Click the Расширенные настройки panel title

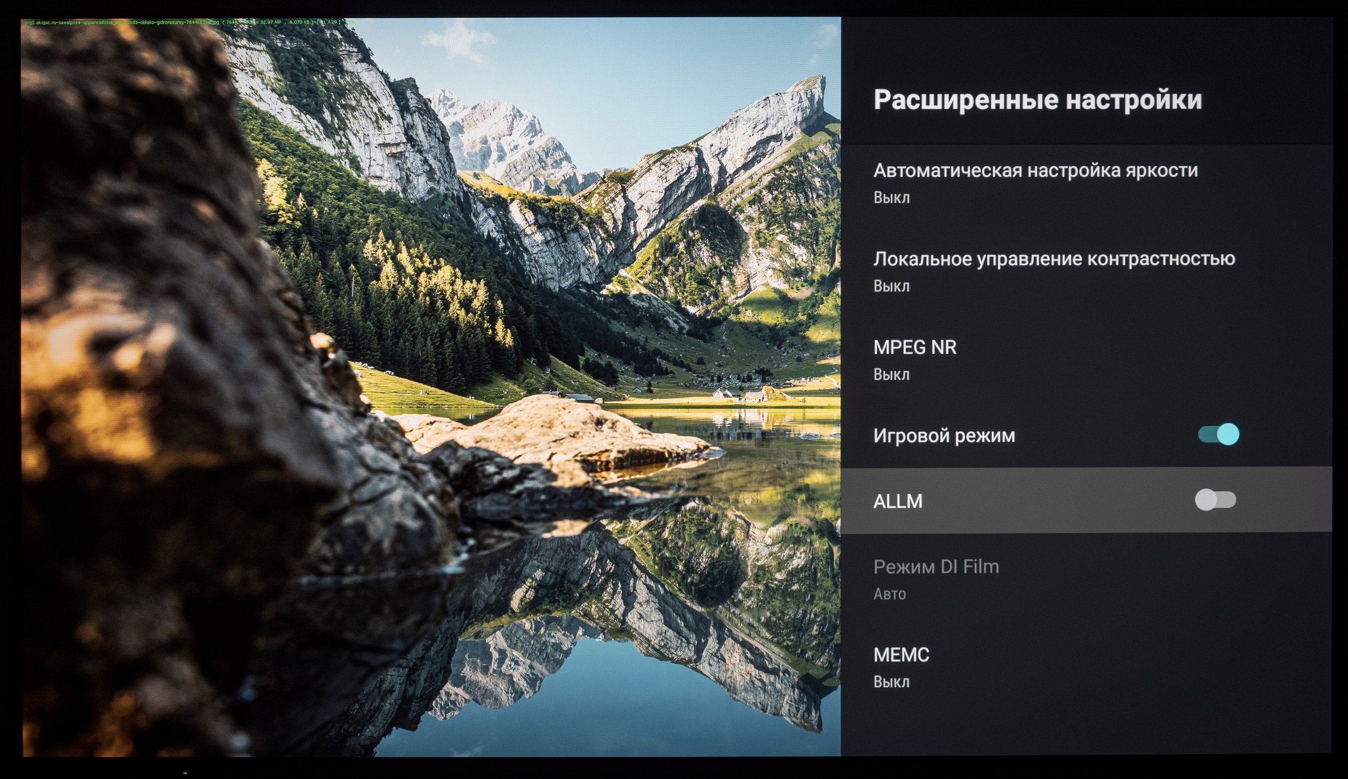(1038, 100)
